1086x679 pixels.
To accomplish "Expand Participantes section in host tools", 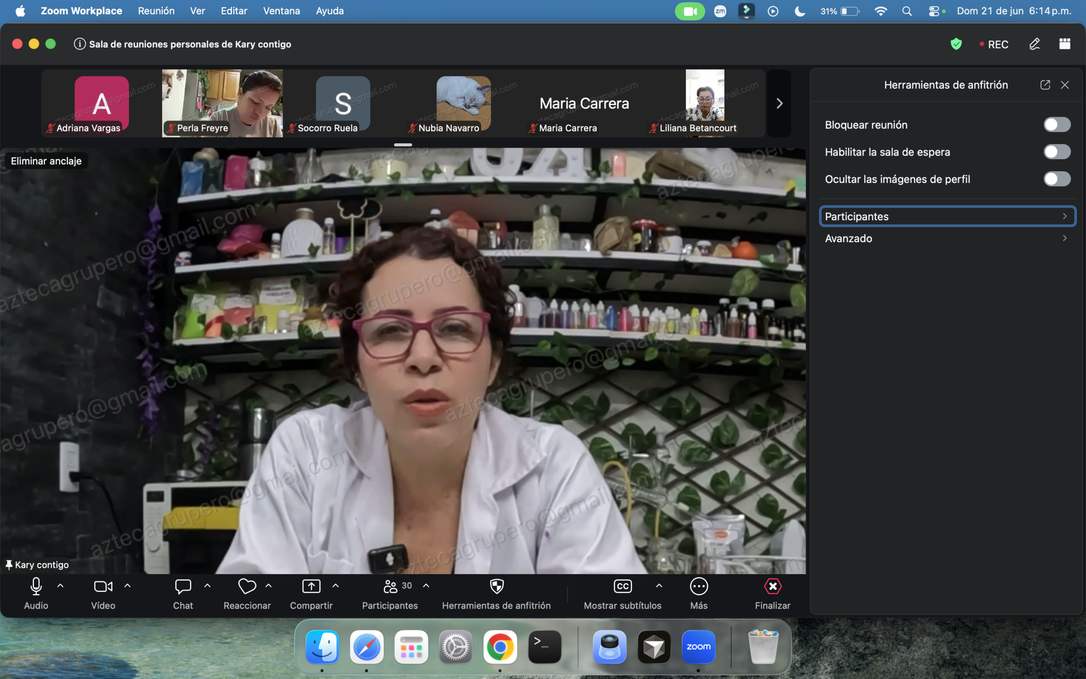I will (x=947, y=216).
